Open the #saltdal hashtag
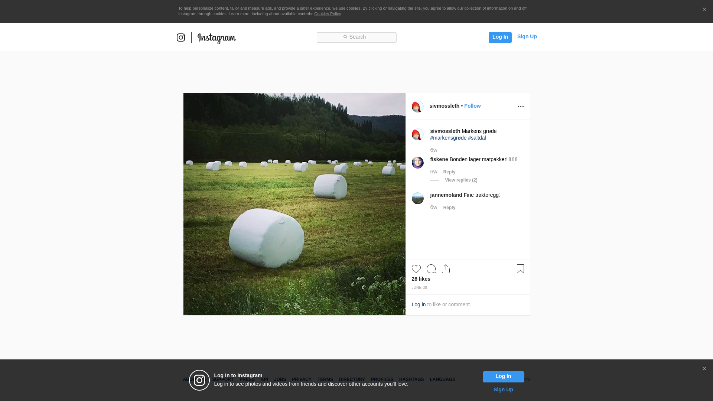This screenshot has width=713, height=401. point(477,138)
